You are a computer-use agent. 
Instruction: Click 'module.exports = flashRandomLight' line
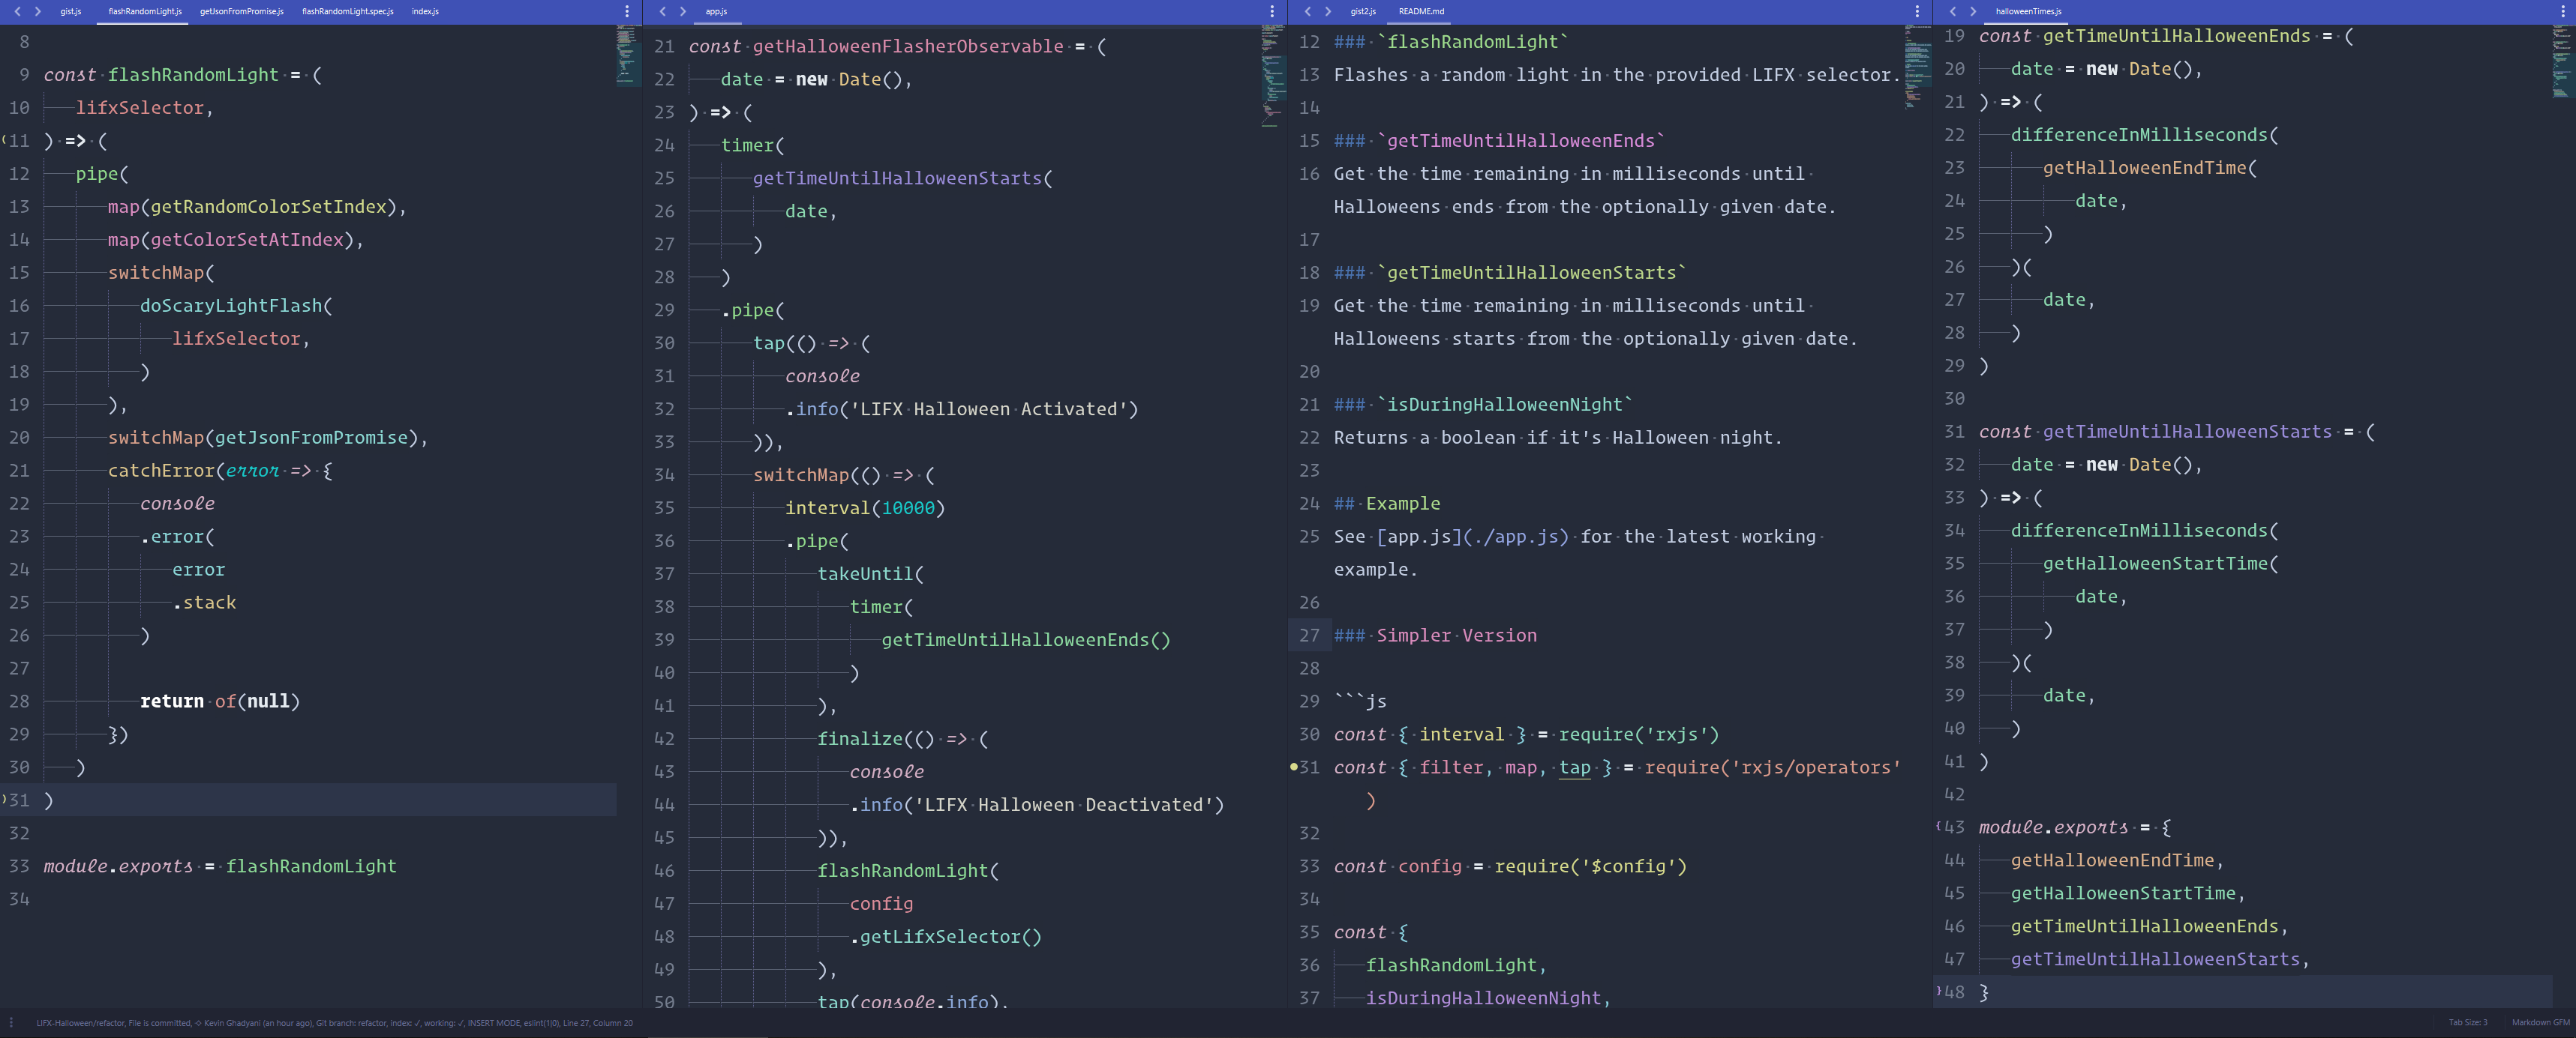pos(220,866)
